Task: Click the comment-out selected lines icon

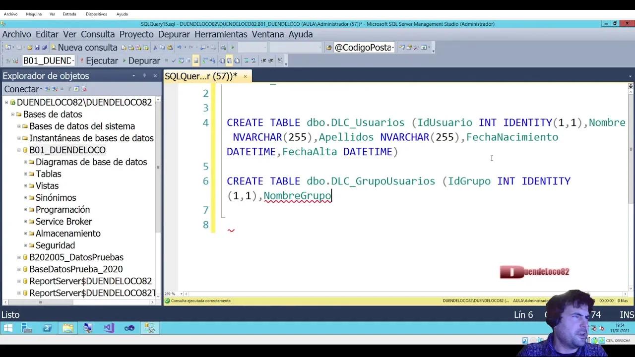Action: coord(246,60)
